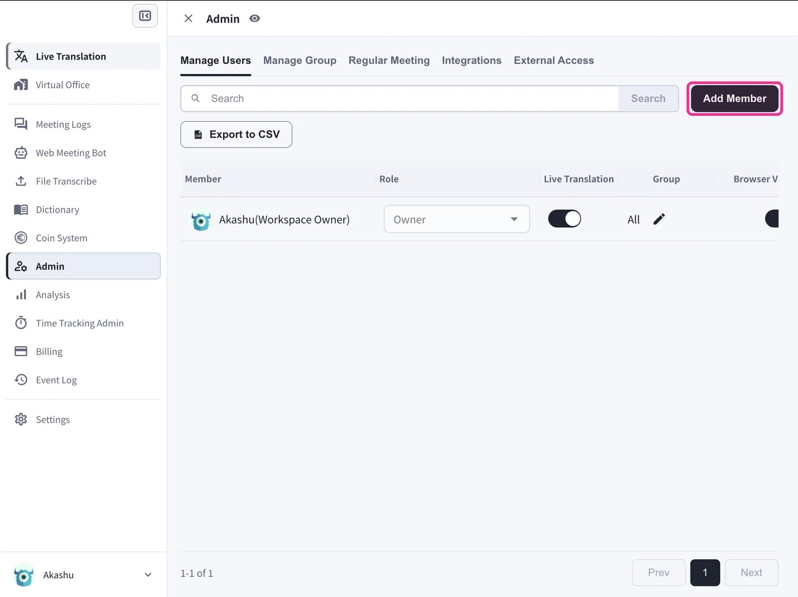The width and height of the screenshot is (798, 597).
Task: Click the 1-1 of 1 count text
Action: pyautogui.click(x=197, y=573)
